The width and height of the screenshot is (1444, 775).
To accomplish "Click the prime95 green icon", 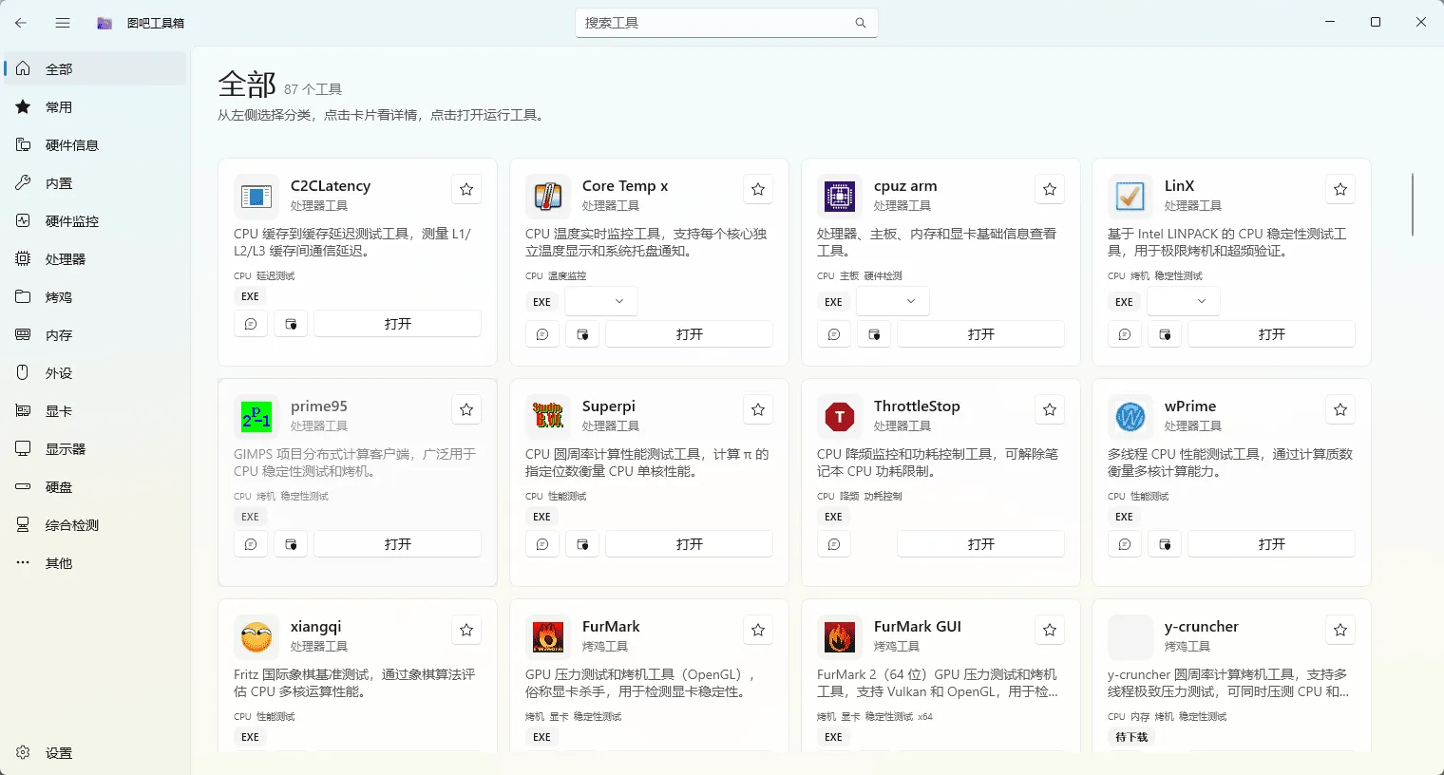I will (x=256, y=417).
